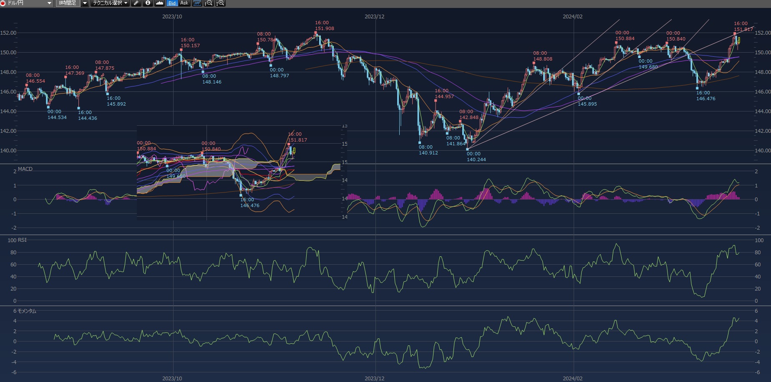Screen dimensions: 771x382
Task: Zoom out the chart vertically
Action: click(209, 3)
